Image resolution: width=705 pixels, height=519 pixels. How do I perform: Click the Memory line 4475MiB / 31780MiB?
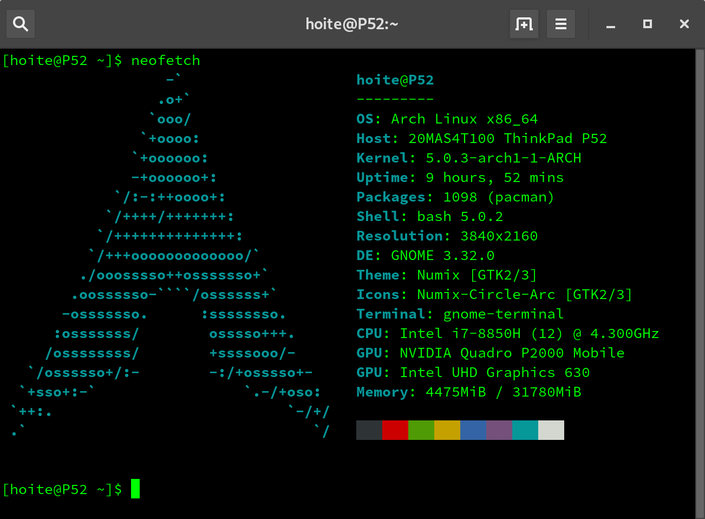pos(469,392)
